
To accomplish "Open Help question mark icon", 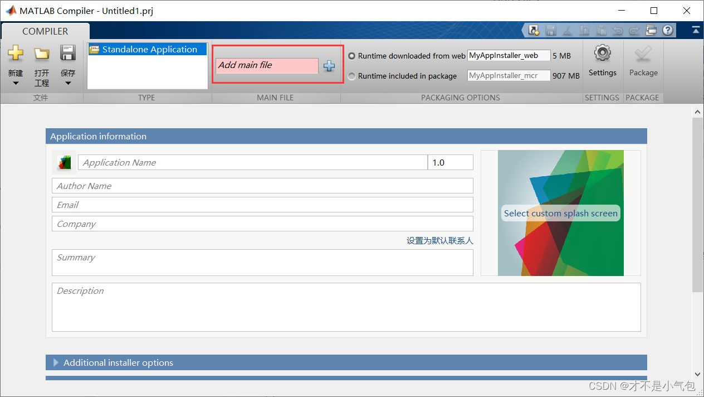I will tap(668, 31).
